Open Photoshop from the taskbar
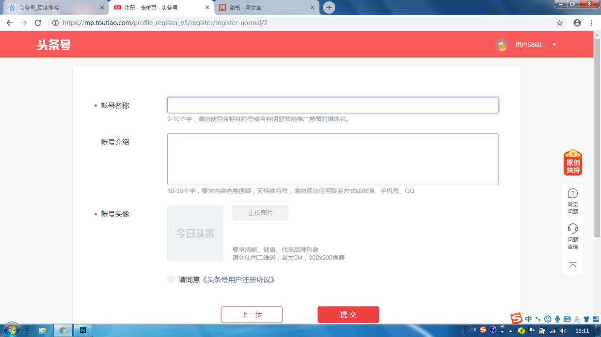 click(x=83, y=331)
